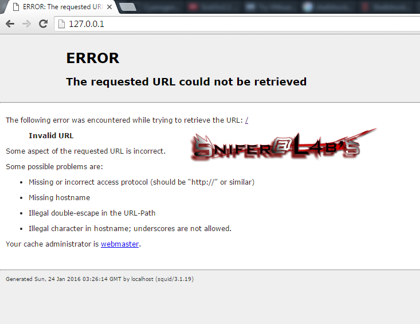Open the webmaster email link
Viewport: 420px width, 324px height.
(120, 244)
